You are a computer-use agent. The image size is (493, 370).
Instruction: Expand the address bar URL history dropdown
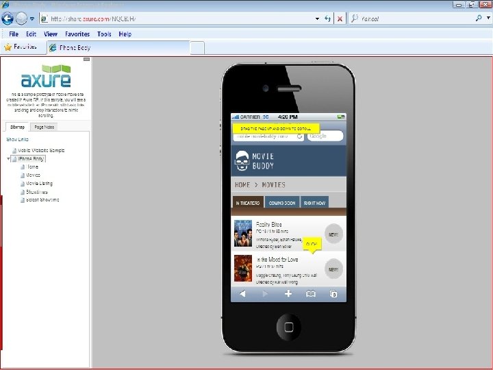tap(317, 19)
